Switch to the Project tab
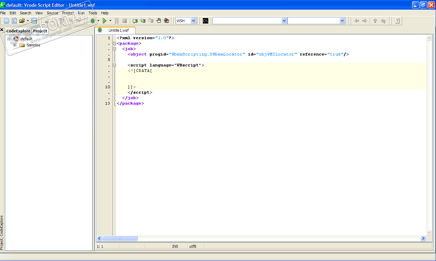The width and height of the screenshot is (436, 261). [40, 31]
